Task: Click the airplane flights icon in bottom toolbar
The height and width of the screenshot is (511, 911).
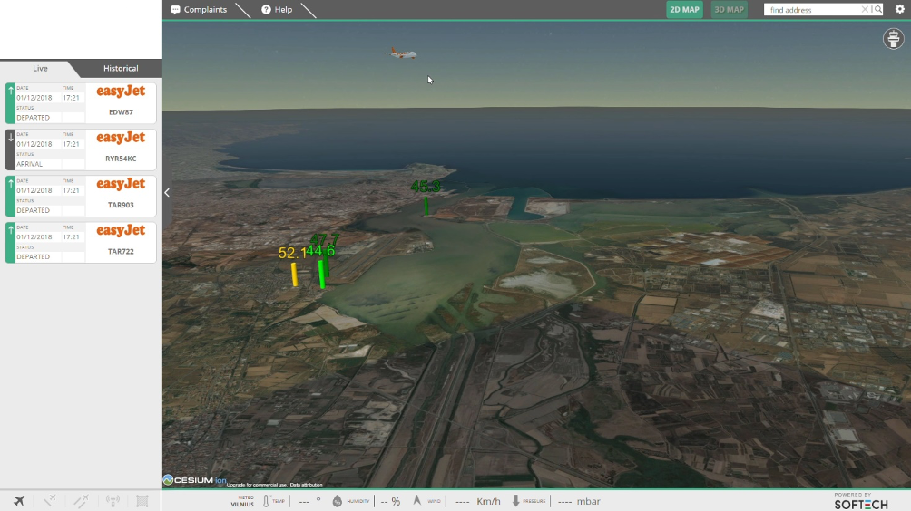Action: (x=19, y=501)
